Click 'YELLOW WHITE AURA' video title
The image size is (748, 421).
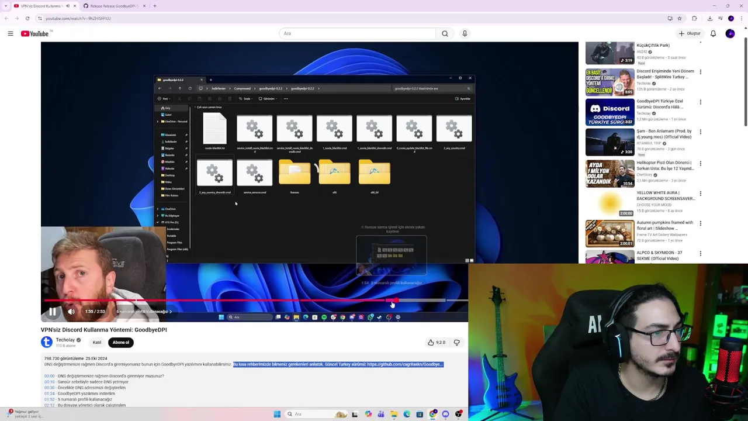tap(666, 196)
